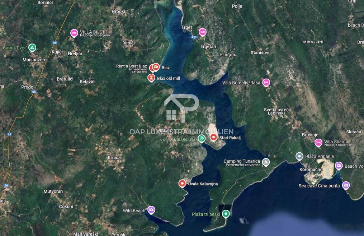This screenshot has height=236, width=364.
Task: Click the Krnica town label
Action: click(x=114, y=158)
